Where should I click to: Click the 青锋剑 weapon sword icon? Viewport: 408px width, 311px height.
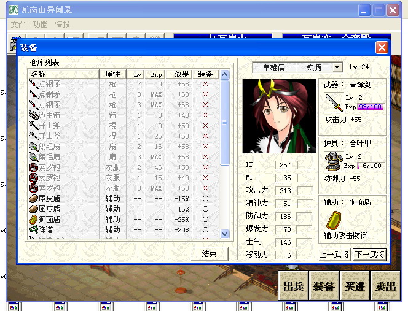[334, 102]
